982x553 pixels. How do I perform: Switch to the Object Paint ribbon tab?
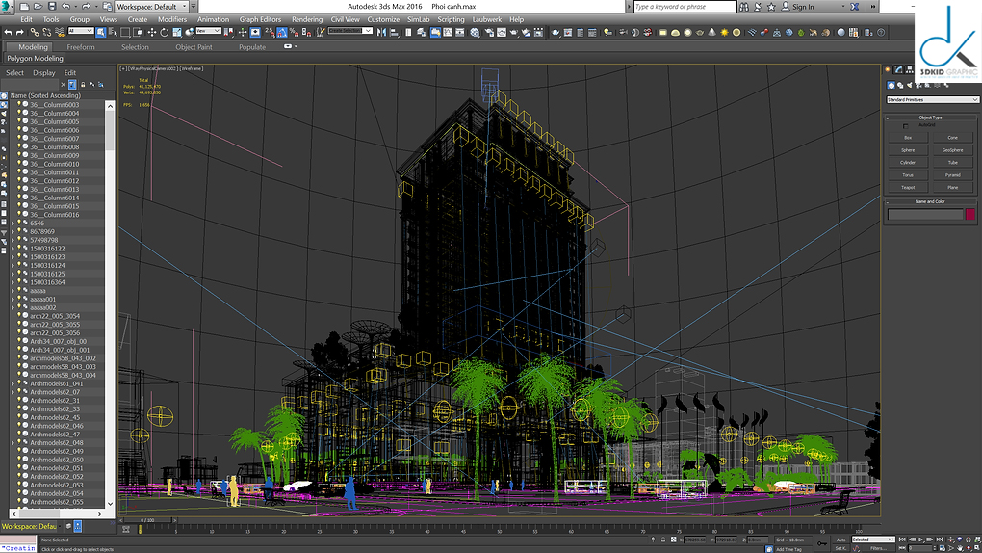coord(194,46)
